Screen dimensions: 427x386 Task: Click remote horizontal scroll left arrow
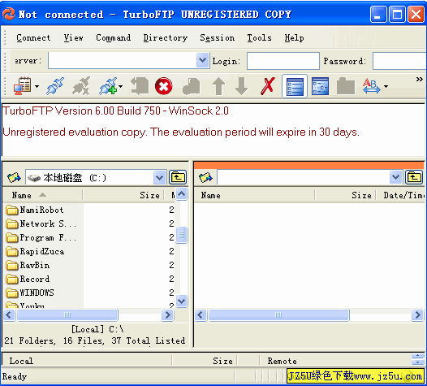click(x=201, y=315)
